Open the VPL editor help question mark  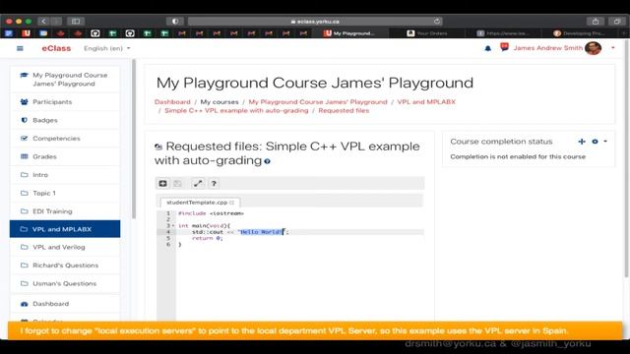214,184
